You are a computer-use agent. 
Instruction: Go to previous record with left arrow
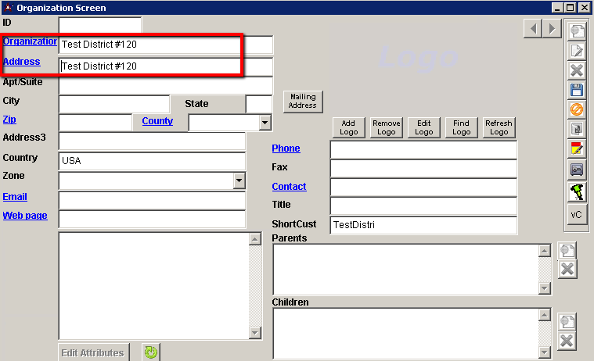tap(532, 29)
